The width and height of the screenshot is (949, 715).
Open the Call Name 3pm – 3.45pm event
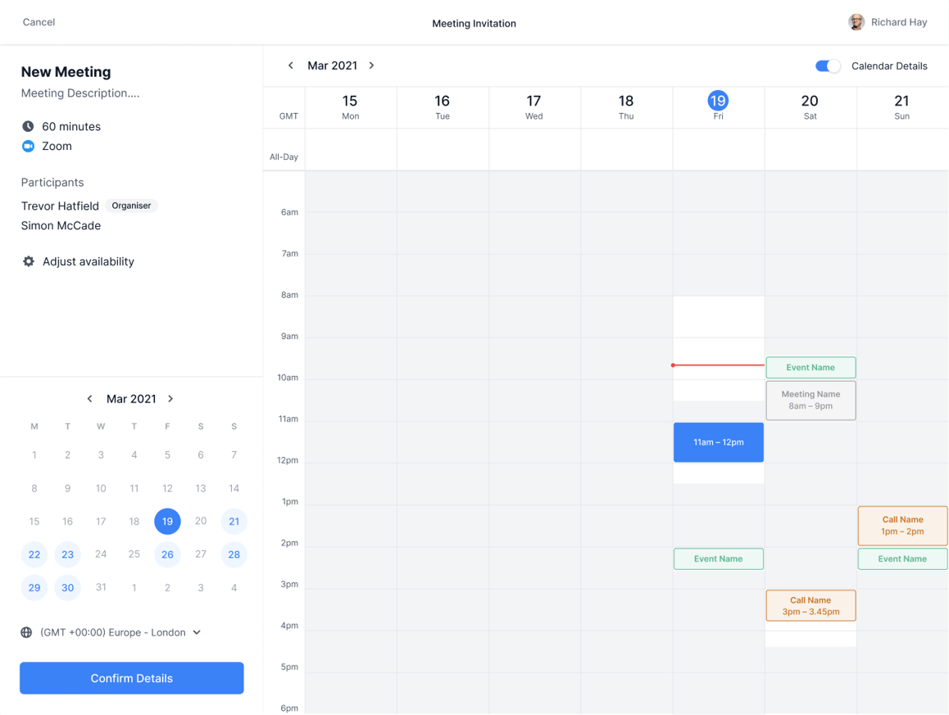click(811, 605)
